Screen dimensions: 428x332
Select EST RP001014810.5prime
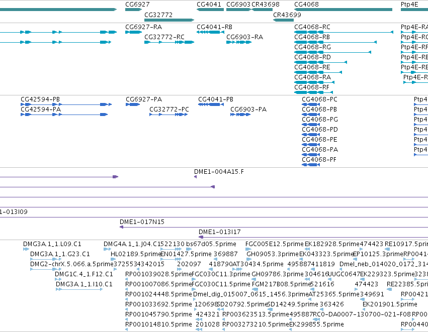(x=127, y=329)
